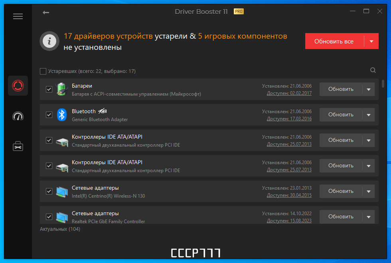Image resolution: width=391 pixels, height=263 pixels.
Task: Click the 'Bluetooth' category title
Action: tap(84, 111)
